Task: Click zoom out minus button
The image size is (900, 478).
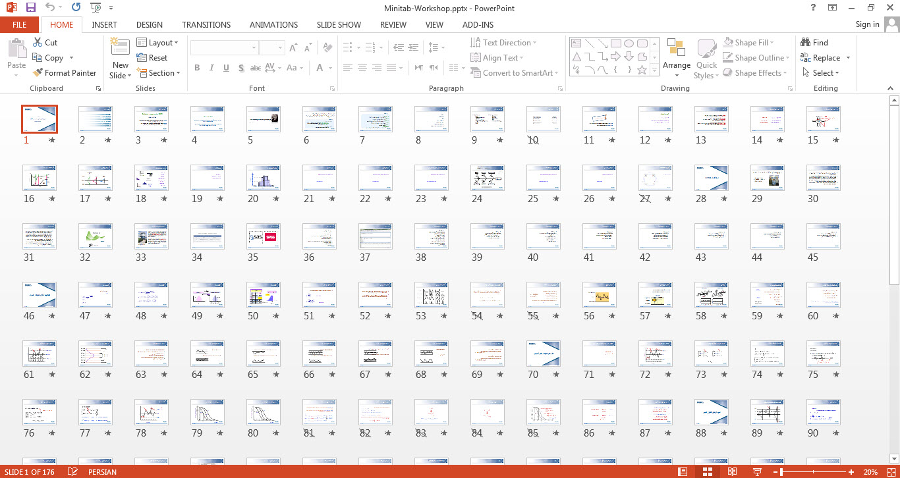Action: coord(775,472)
